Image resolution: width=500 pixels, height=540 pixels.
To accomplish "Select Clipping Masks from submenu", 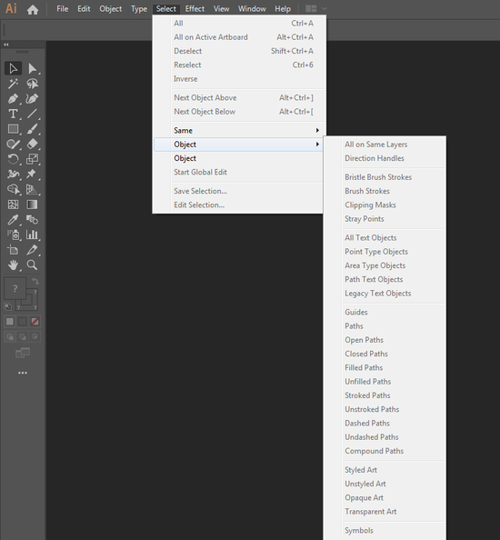I will (385, 205).
